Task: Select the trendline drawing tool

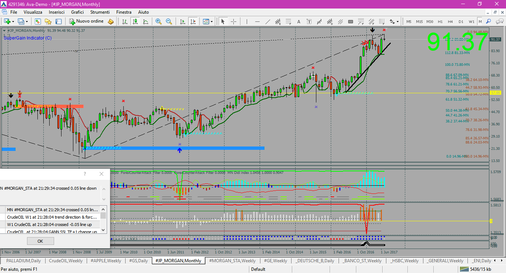Action: pos(267,21)
